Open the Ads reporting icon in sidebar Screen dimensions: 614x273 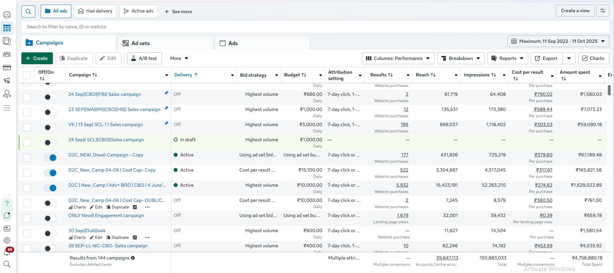[x=7, y=41]
